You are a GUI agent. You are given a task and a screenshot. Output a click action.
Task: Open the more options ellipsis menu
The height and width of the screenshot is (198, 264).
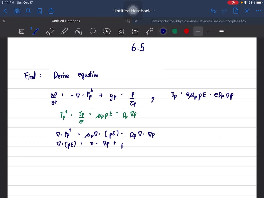(258, 11)
